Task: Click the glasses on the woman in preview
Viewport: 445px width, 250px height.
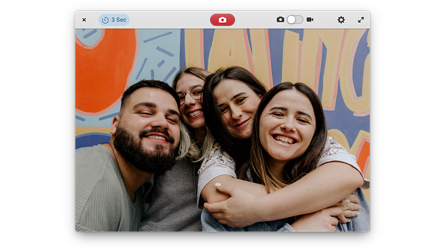Action: point(192,94)
